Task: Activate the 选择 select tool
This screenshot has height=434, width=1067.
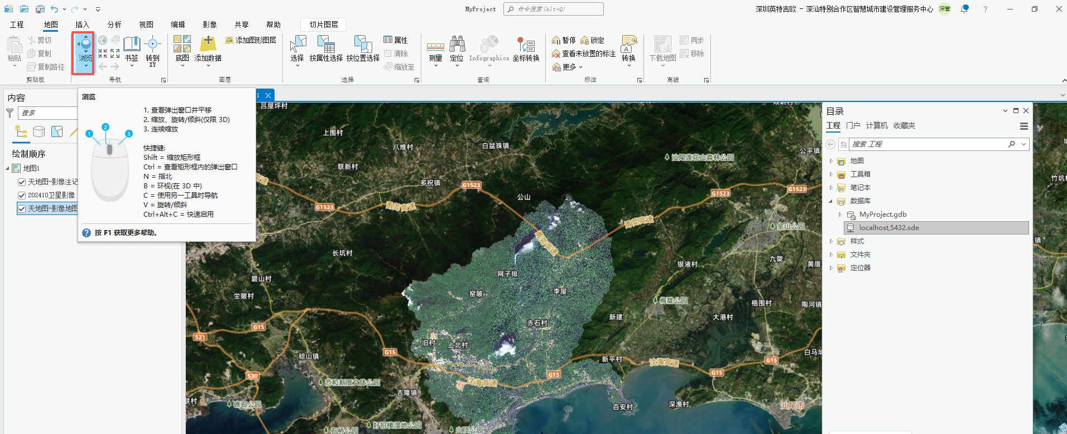Action: 297,51
